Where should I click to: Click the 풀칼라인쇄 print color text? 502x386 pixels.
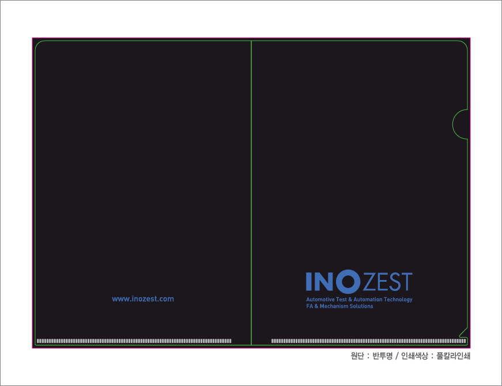pos(454,357)
